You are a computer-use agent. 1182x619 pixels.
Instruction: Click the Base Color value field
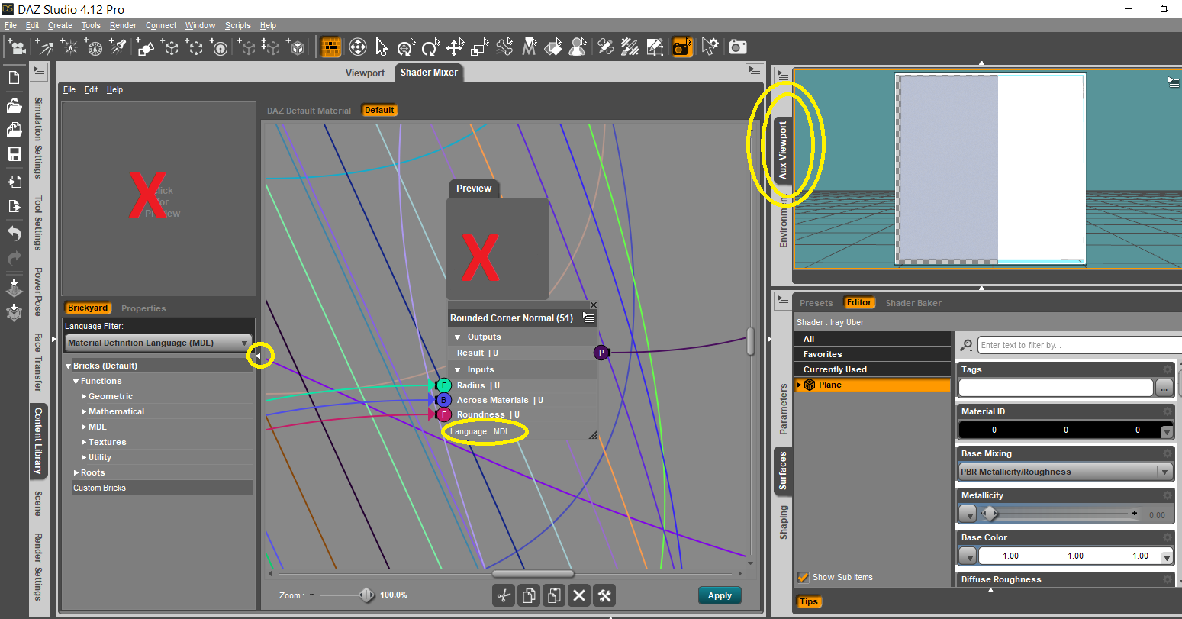[1075, 556]
